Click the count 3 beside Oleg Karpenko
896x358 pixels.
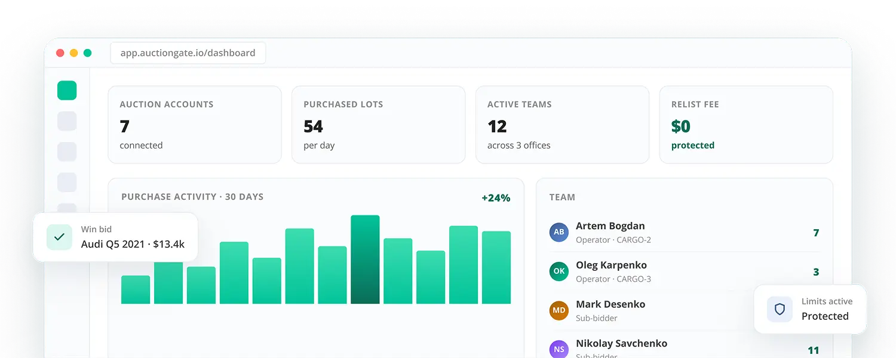tap(816, 272)
